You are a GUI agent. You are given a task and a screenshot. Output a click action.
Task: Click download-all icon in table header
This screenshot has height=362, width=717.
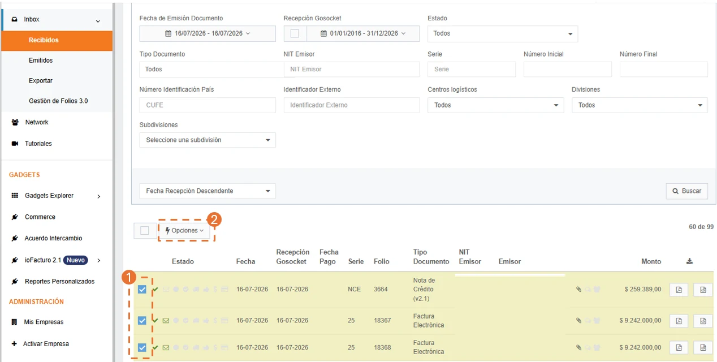[x=689, y=261]
